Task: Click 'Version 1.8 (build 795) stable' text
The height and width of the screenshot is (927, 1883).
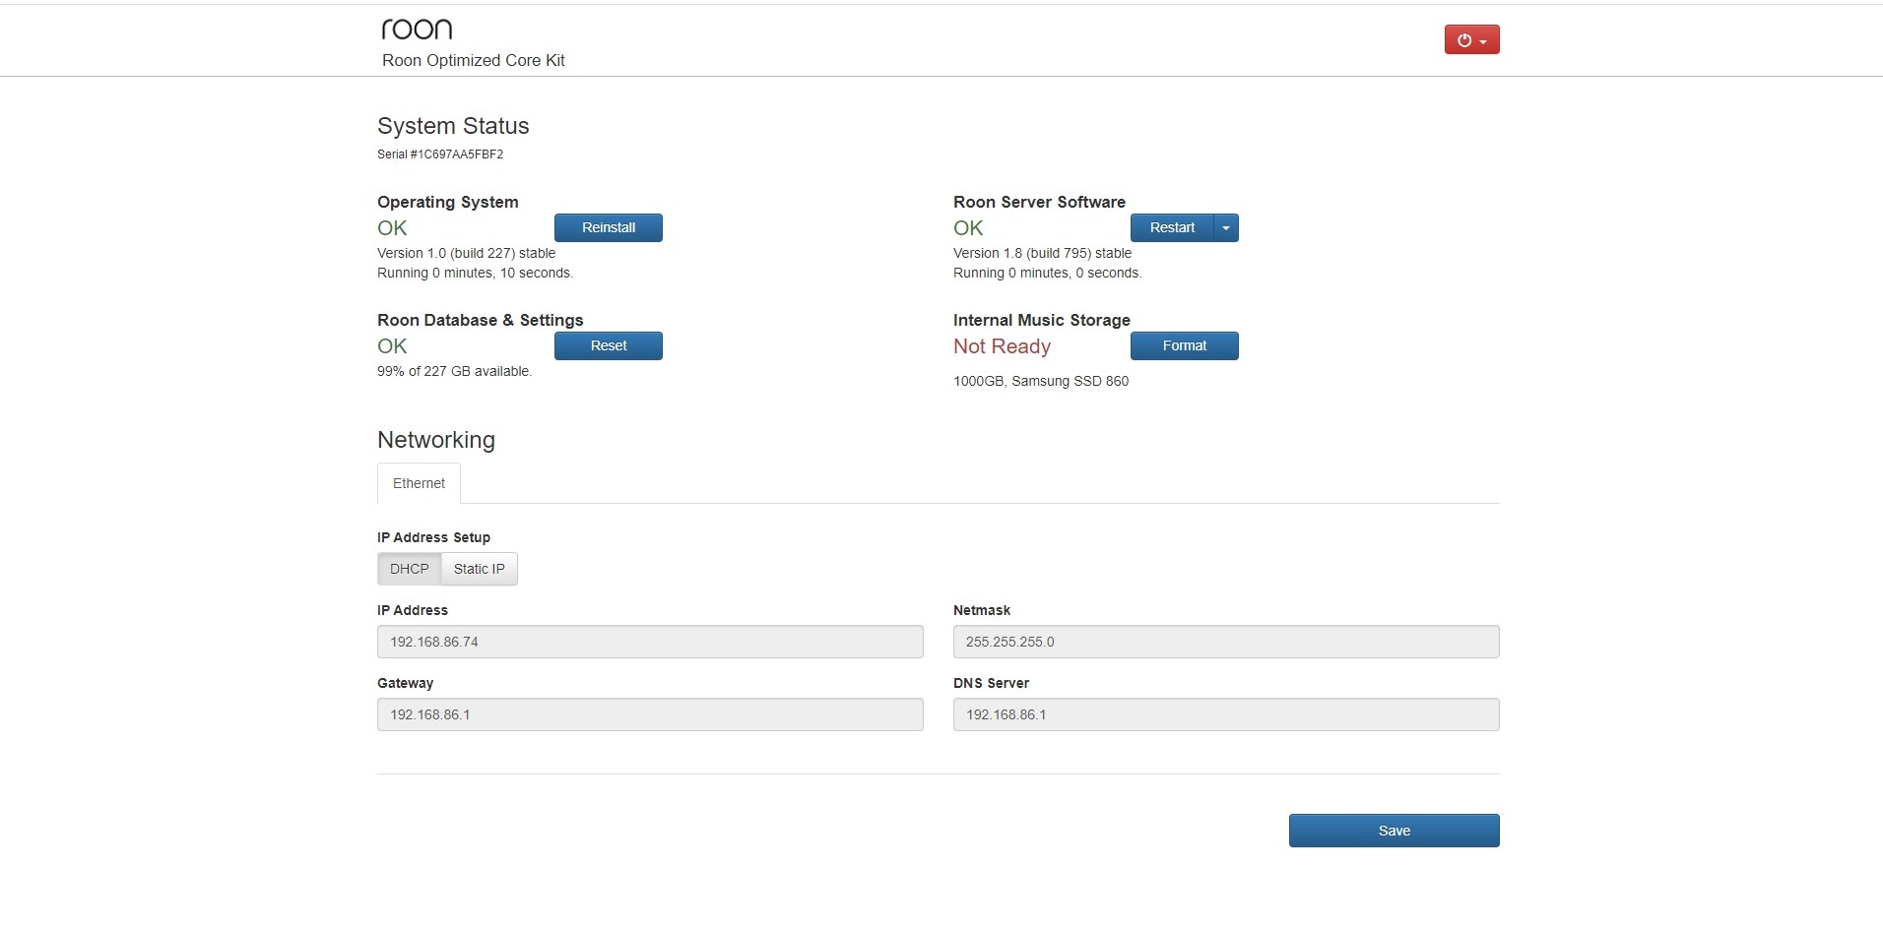Action: pos(1042,253)
